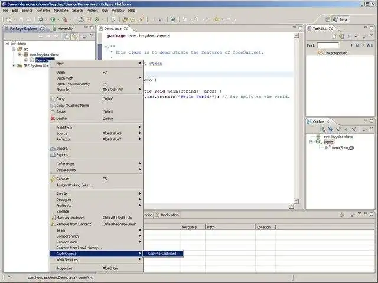Click the Search flashlight toolbar icon
This screenshot has width=378, height=283.
coord(141,19)
